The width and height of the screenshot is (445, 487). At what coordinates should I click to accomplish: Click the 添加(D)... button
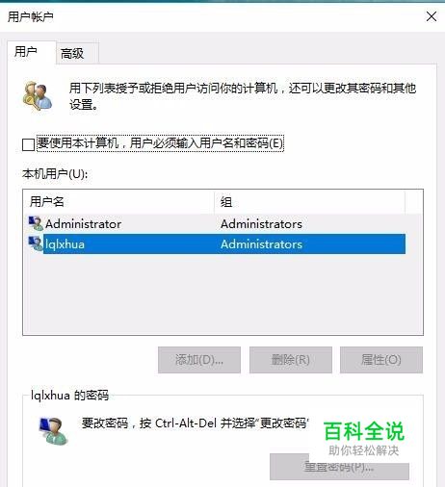coord(199,360)
